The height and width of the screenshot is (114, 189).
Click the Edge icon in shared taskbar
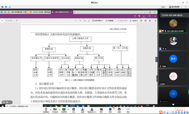click(x=72, y=106)
